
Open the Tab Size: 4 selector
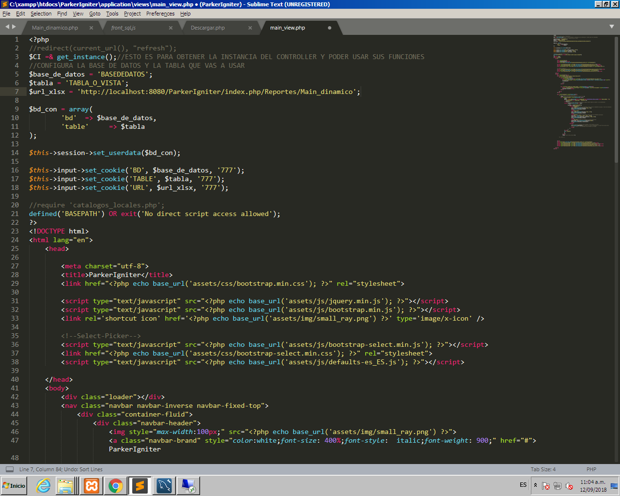[543, 469]
